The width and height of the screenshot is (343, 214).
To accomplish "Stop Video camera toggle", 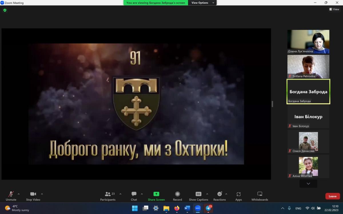I will (33, 194).
